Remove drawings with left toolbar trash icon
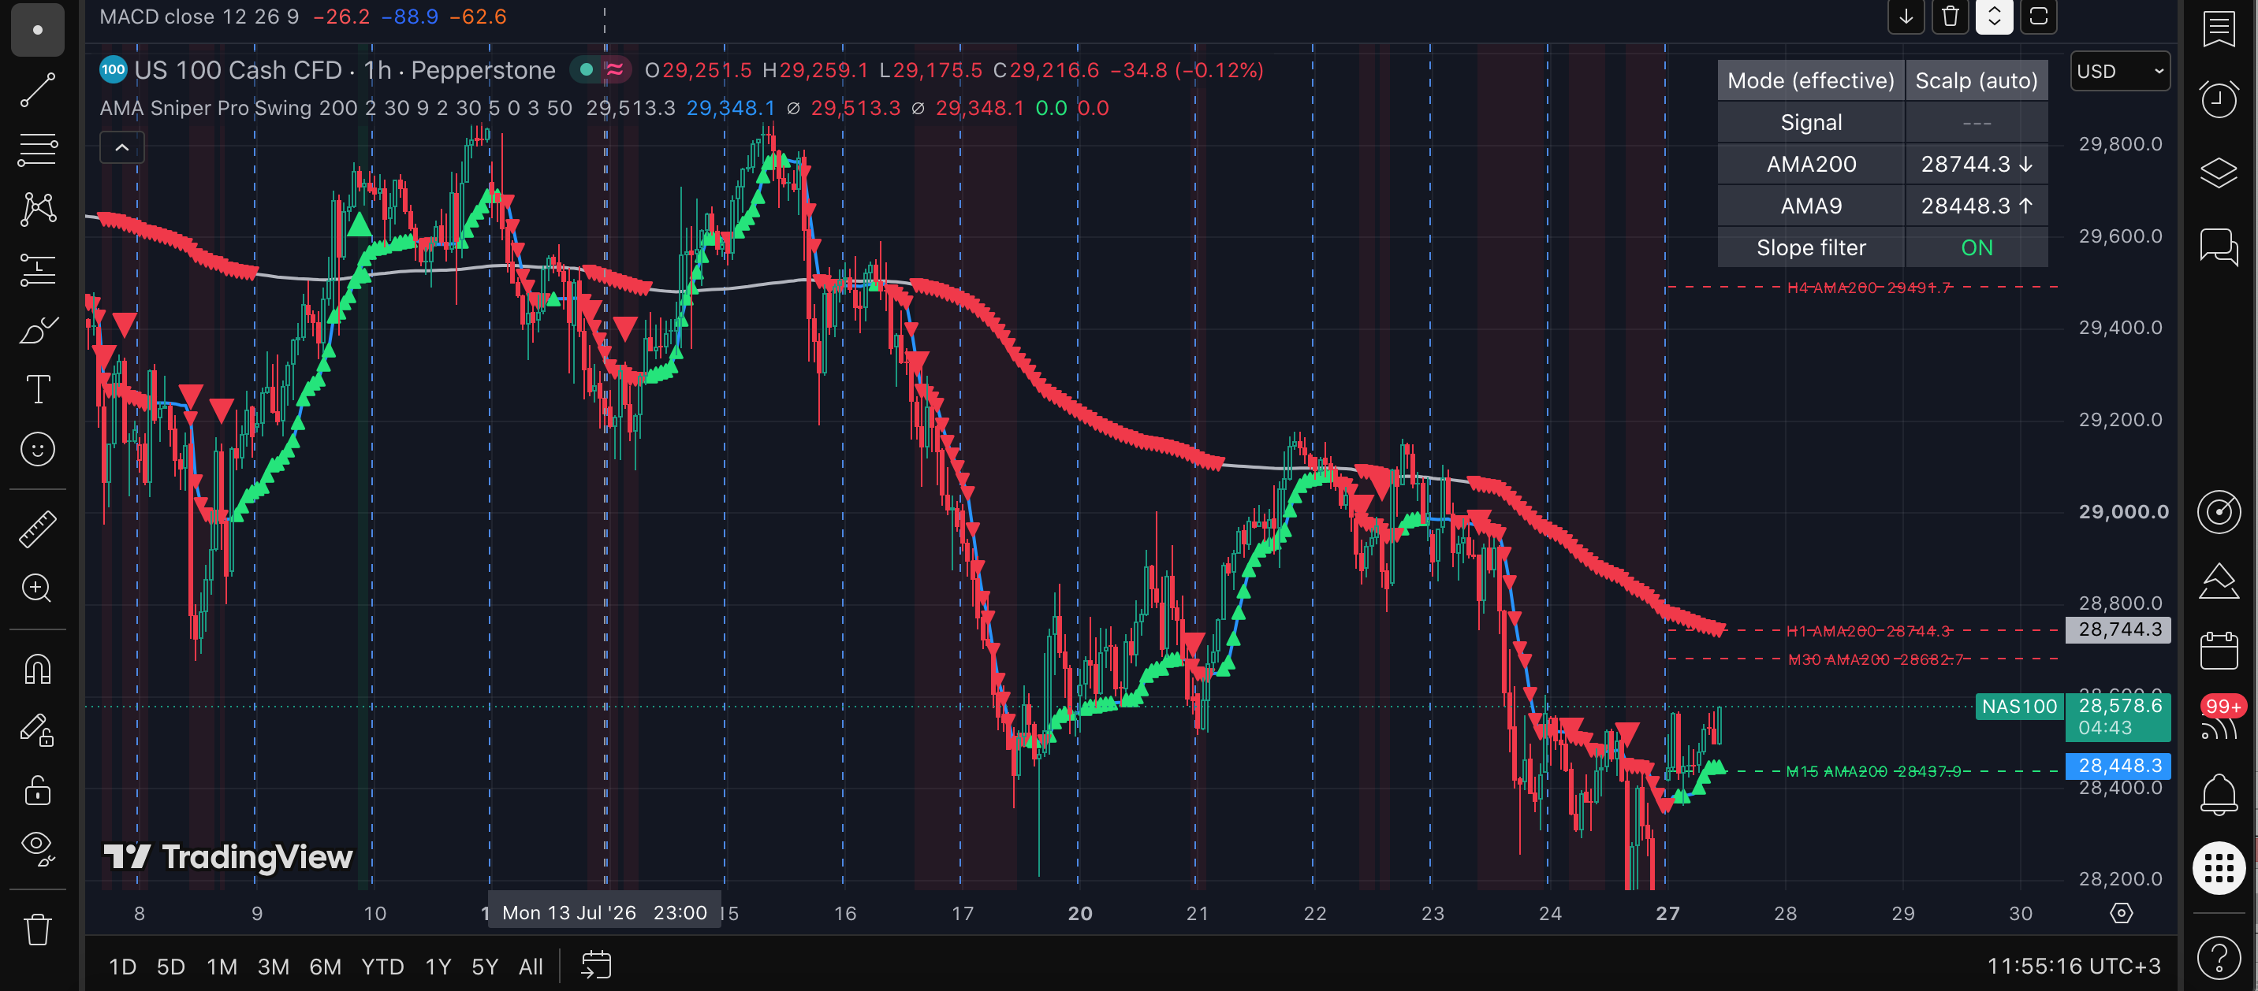 coord(38,928)
